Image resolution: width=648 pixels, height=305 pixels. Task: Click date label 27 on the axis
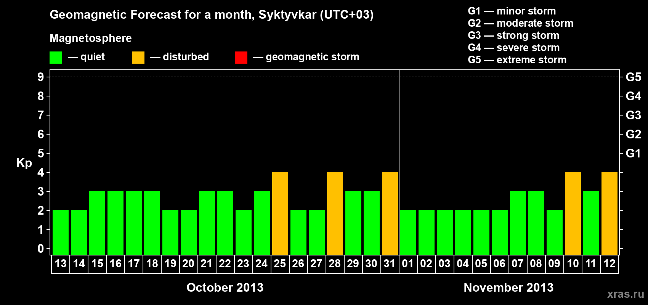click(316, 263)
